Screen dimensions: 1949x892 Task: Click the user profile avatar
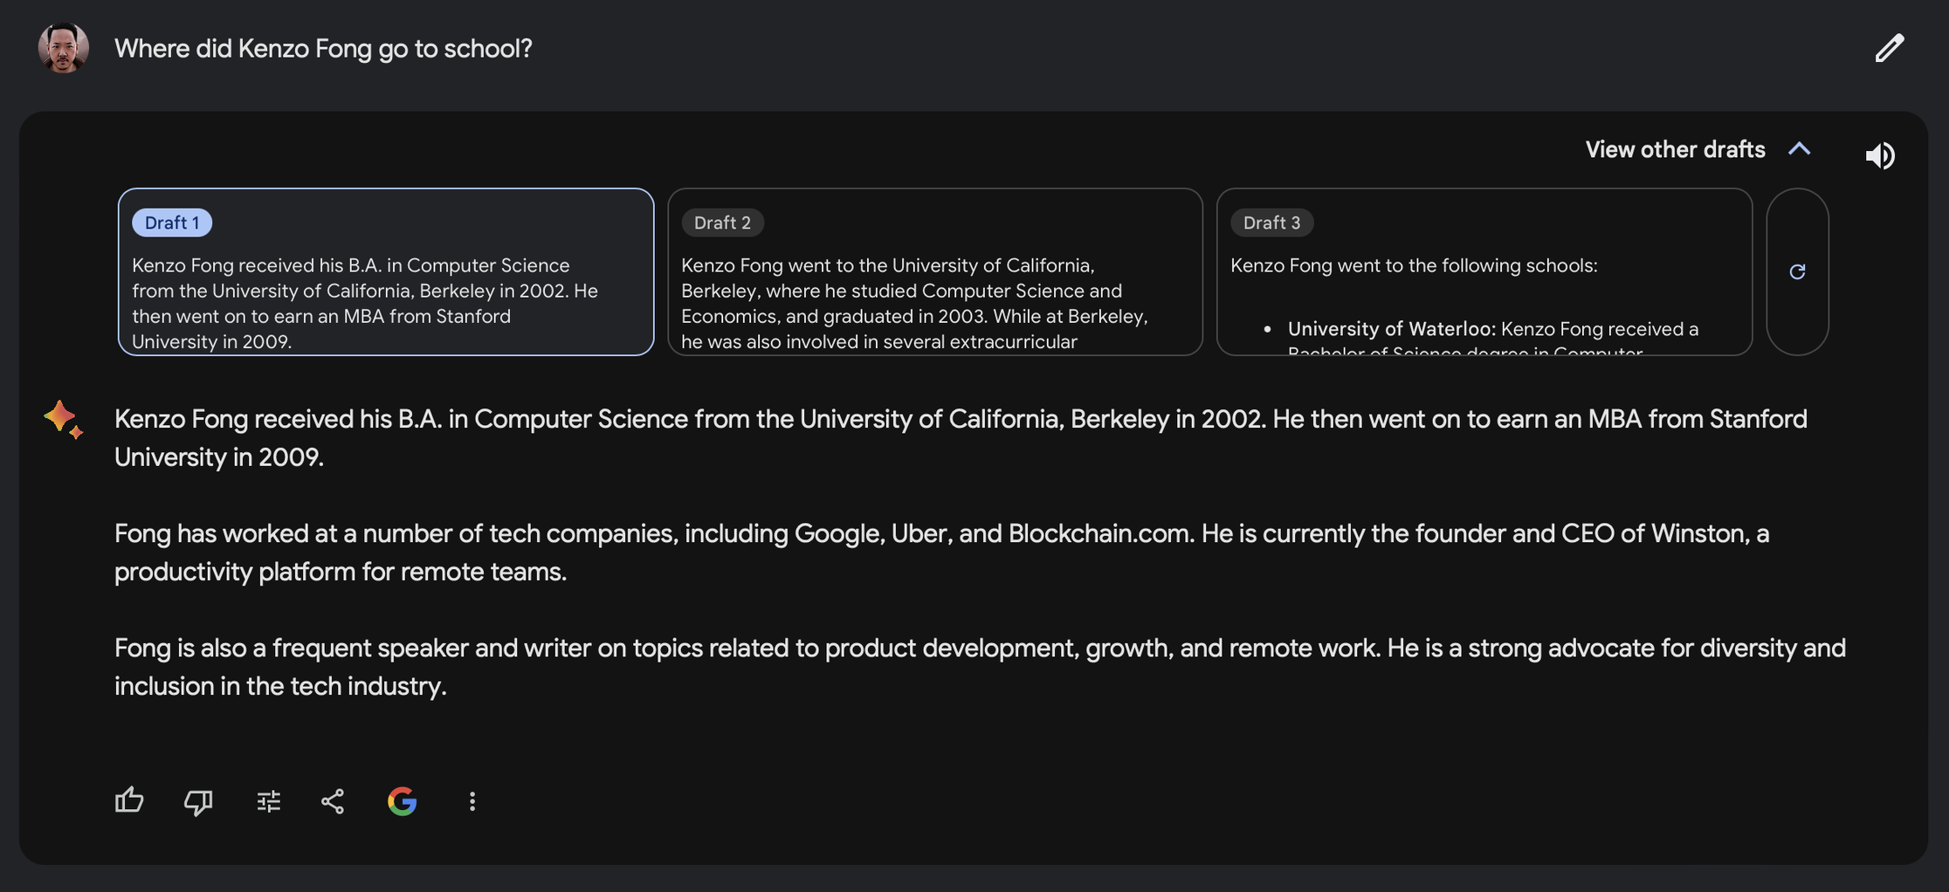click(64, 48)
